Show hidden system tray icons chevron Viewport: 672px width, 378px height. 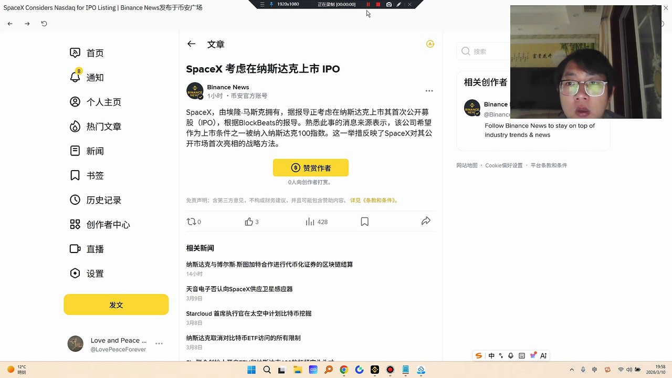572,370
